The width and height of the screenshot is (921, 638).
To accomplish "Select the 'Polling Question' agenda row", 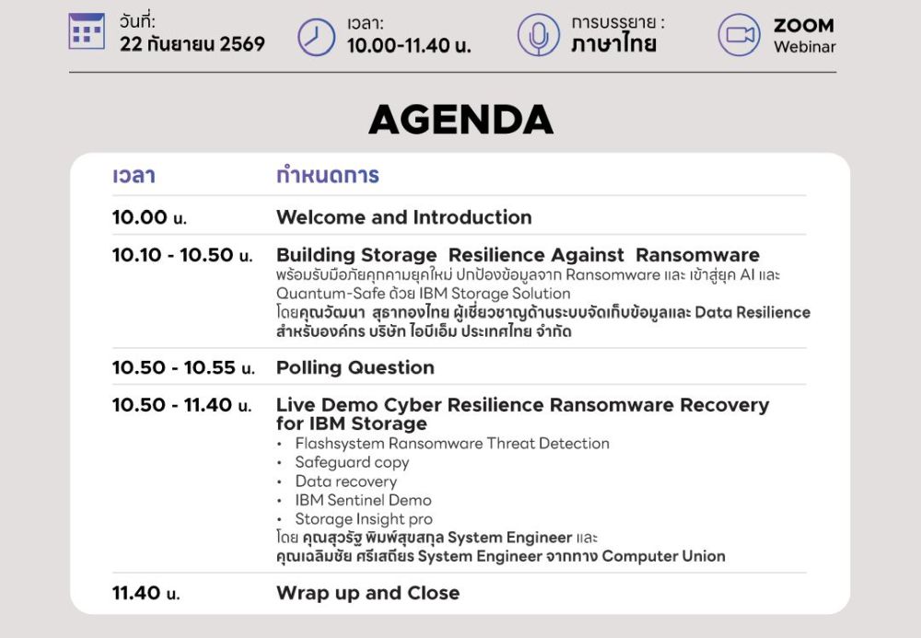I will point(356,367).
